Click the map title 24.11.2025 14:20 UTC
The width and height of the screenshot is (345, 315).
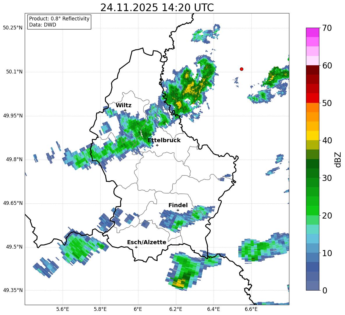pos(157,8)
